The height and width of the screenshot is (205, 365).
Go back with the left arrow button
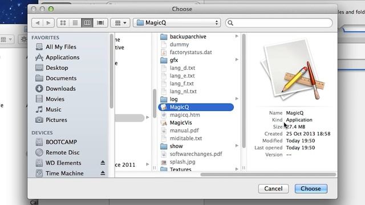click(37, 23)
